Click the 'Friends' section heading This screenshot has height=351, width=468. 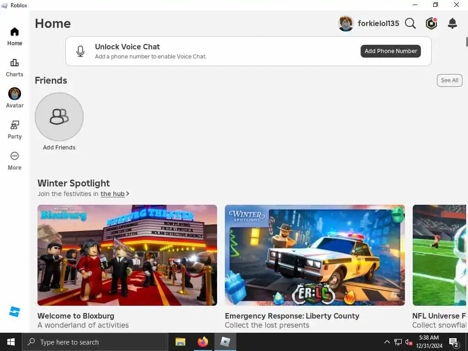51,80
